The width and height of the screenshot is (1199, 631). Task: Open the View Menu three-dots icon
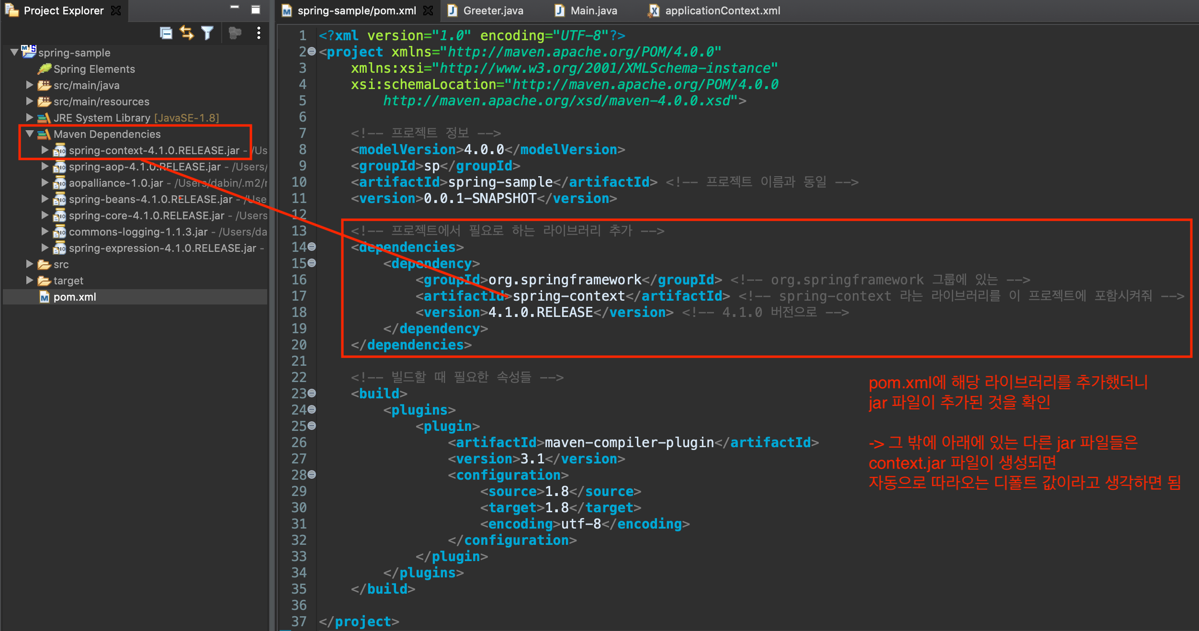pyautogui.click(x=259, y=33)
